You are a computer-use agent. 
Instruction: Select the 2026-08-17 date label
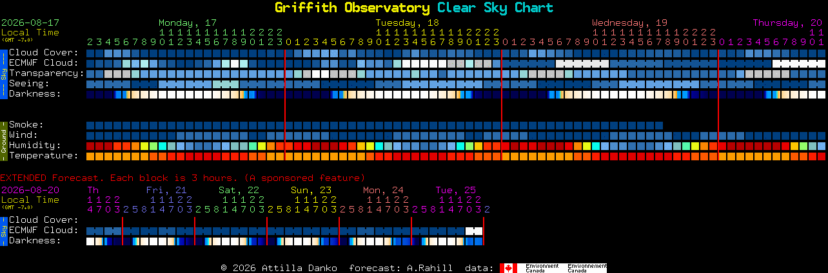[30, 22]
